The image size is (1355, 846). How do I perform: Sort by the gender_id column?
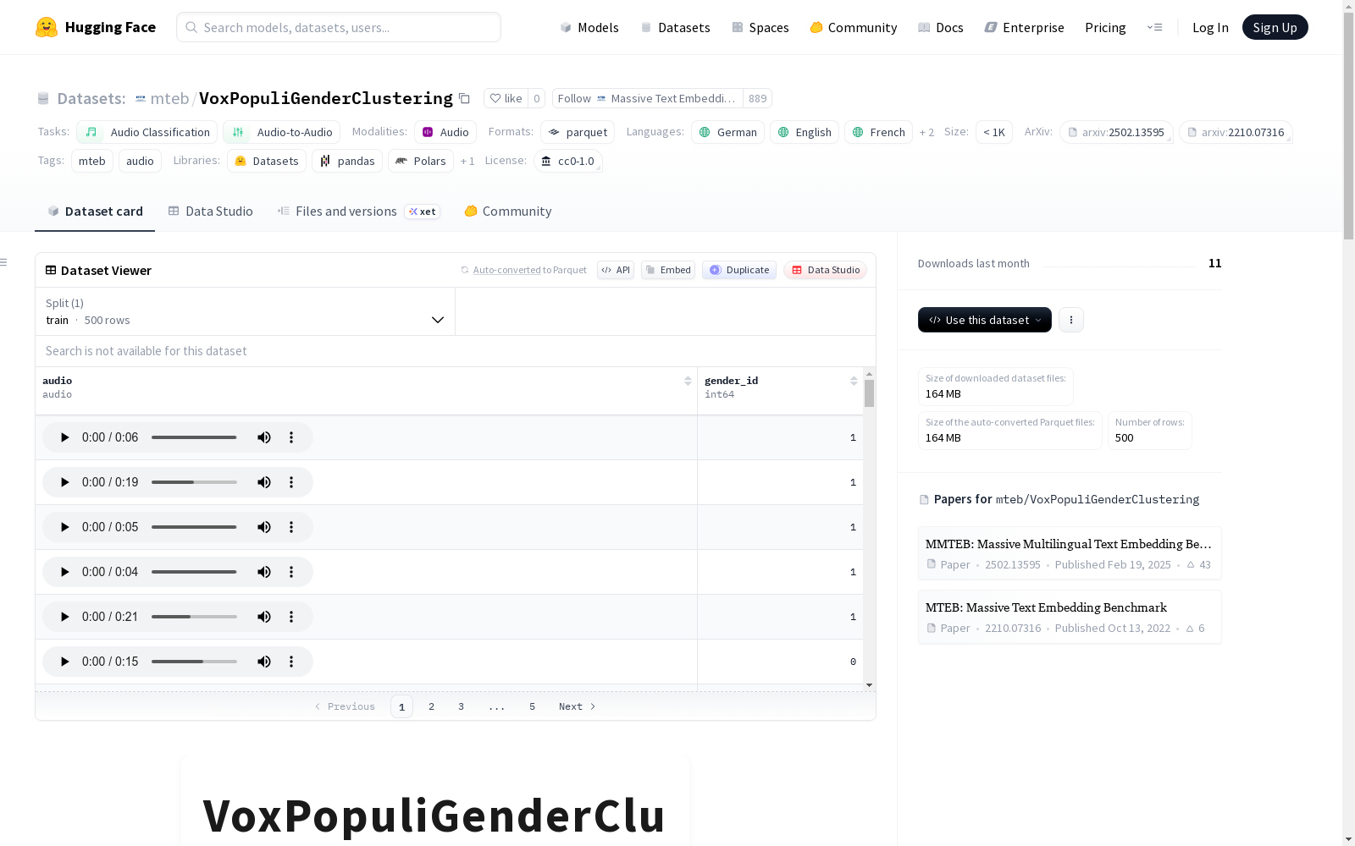(854, 382)
